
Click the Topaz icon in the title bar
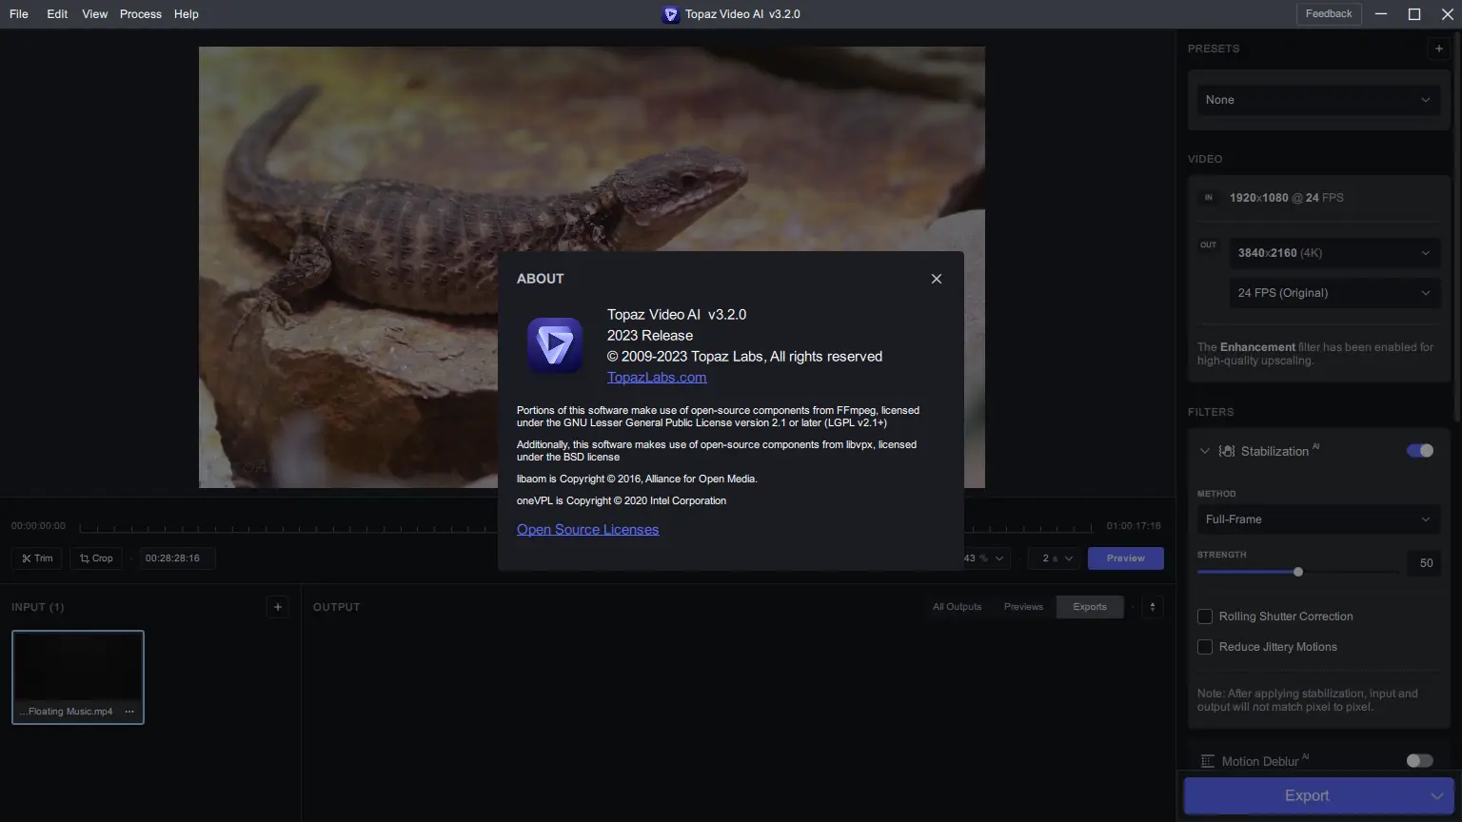[x=671, y=14]
